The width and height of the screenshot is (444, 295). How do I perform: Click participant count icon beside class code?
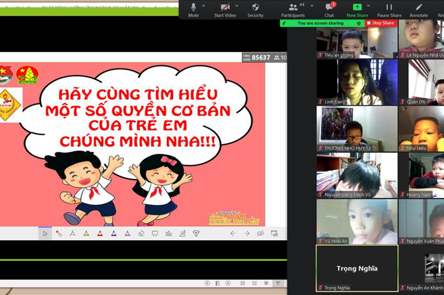[277, 58]
